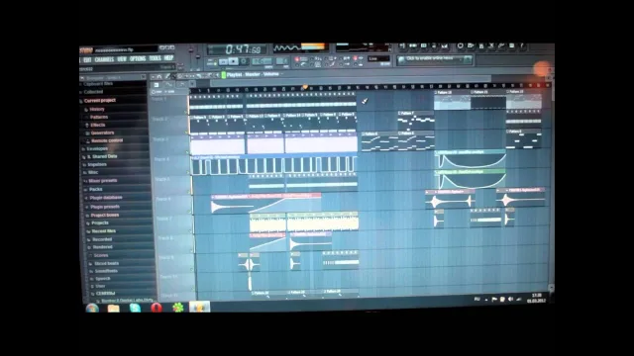Image resolution: width=634 pixels, height=356 pixels.
Task: Open the mixer shortcut icon
Action: click(445, 46)
